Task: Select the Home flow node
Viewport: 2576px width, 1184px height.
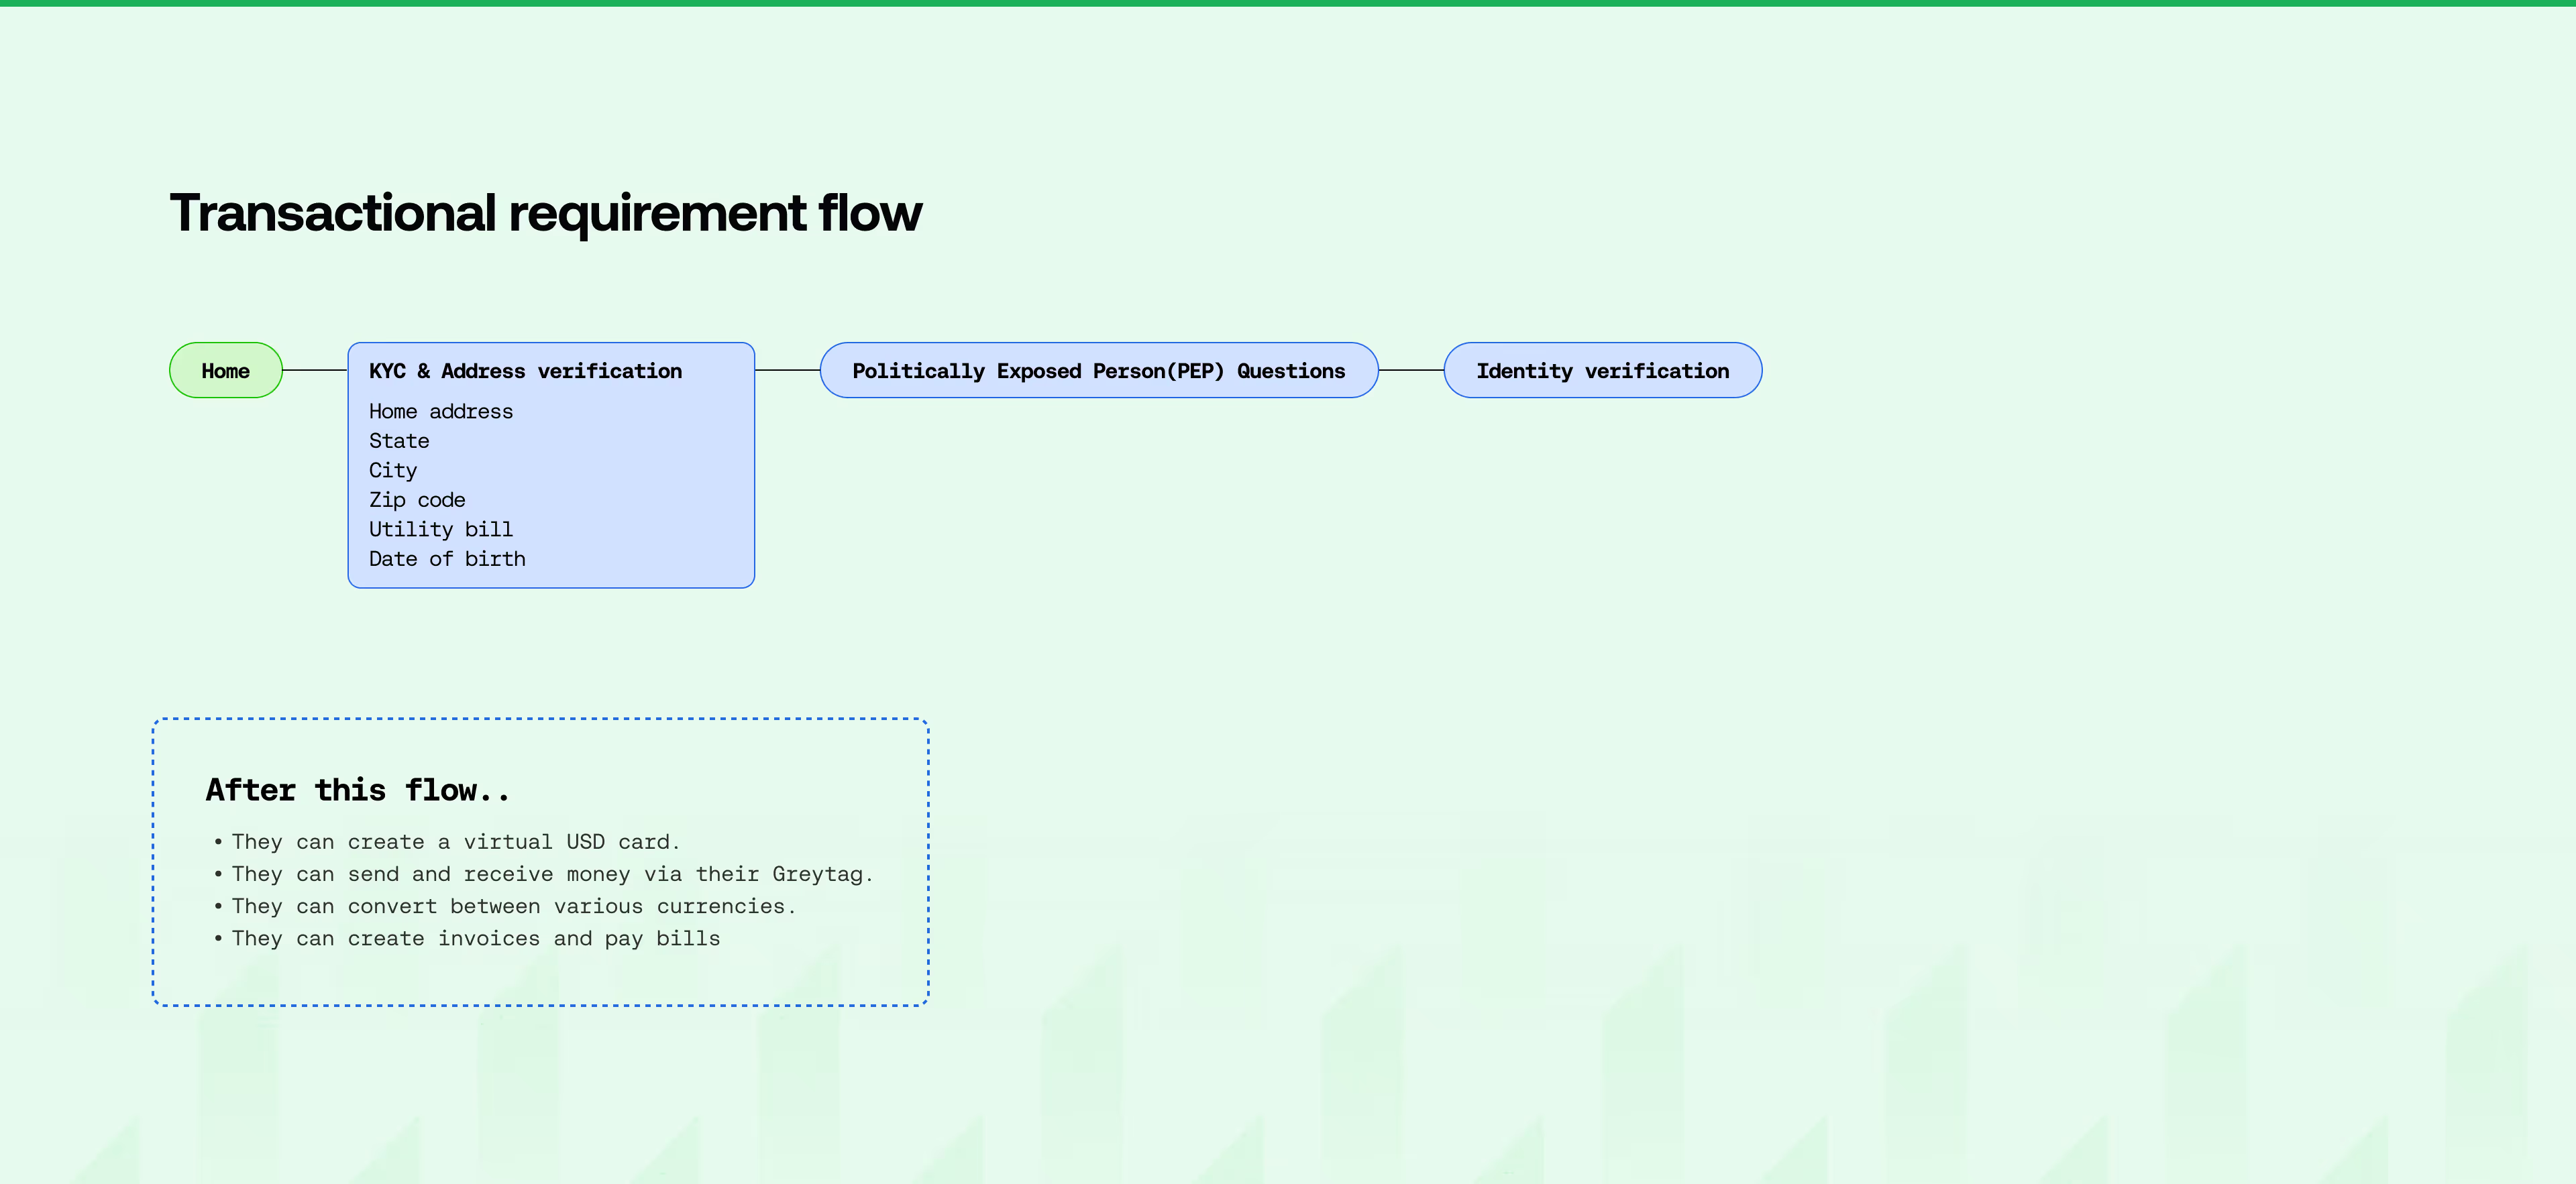Action: pos(226,371)
